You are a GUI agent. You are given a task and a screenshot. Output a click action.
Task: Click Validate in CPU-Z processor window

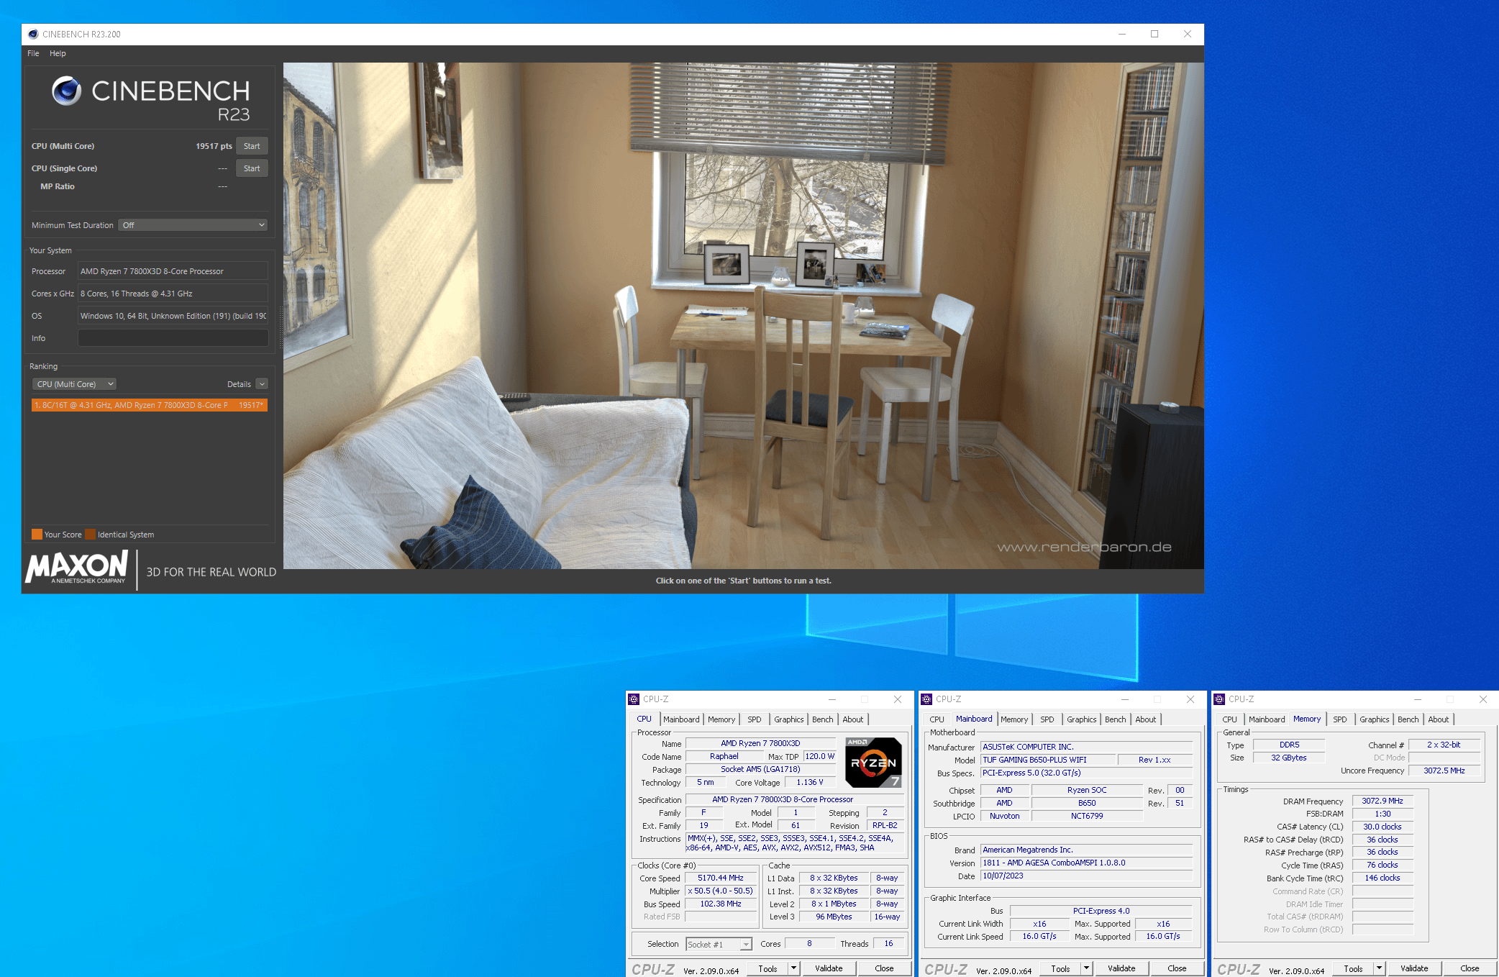(829, 968)
